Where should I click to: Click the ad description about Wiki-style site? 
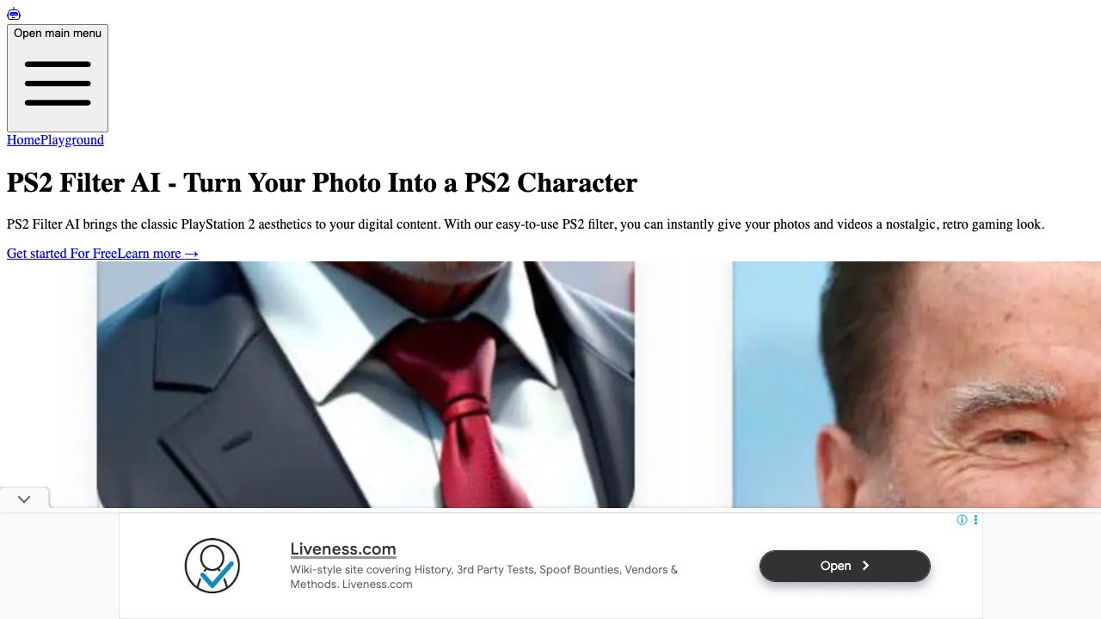pos(484,577)
